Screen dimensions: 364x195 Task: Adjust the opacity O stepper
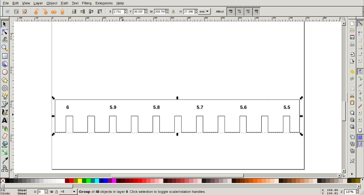(x=46, y=192)
